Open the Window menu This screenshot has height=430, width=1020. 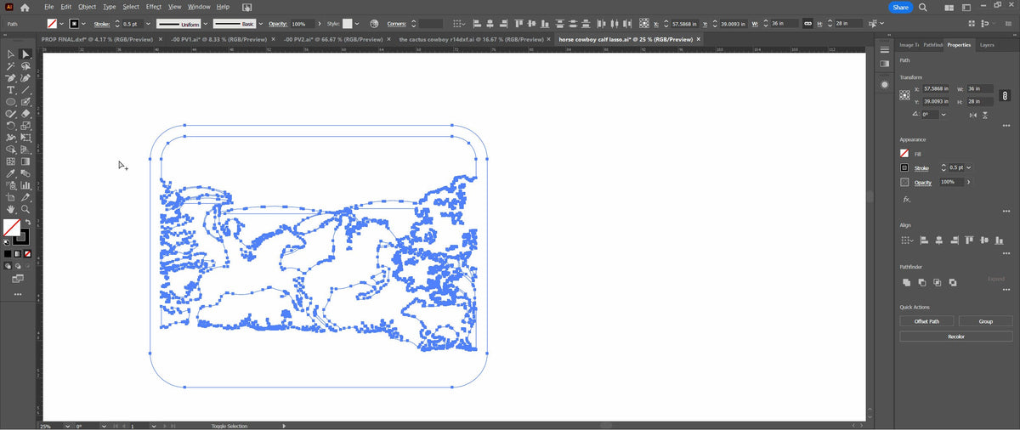point(199,7)
